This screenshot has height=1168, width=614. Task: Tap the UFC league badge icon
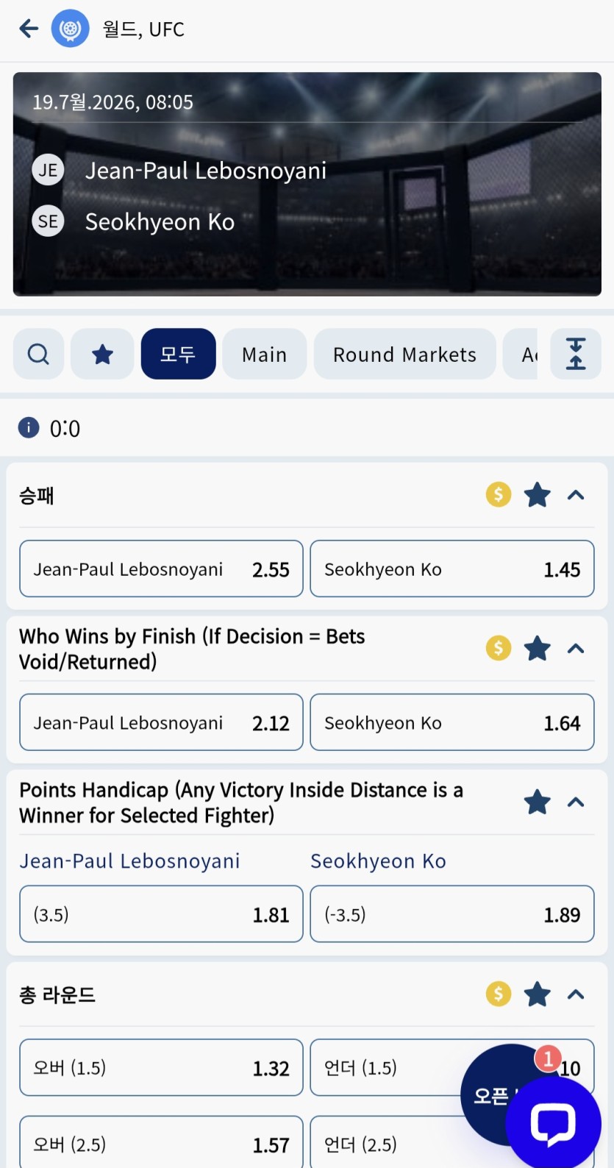click(x=70, y=29)
